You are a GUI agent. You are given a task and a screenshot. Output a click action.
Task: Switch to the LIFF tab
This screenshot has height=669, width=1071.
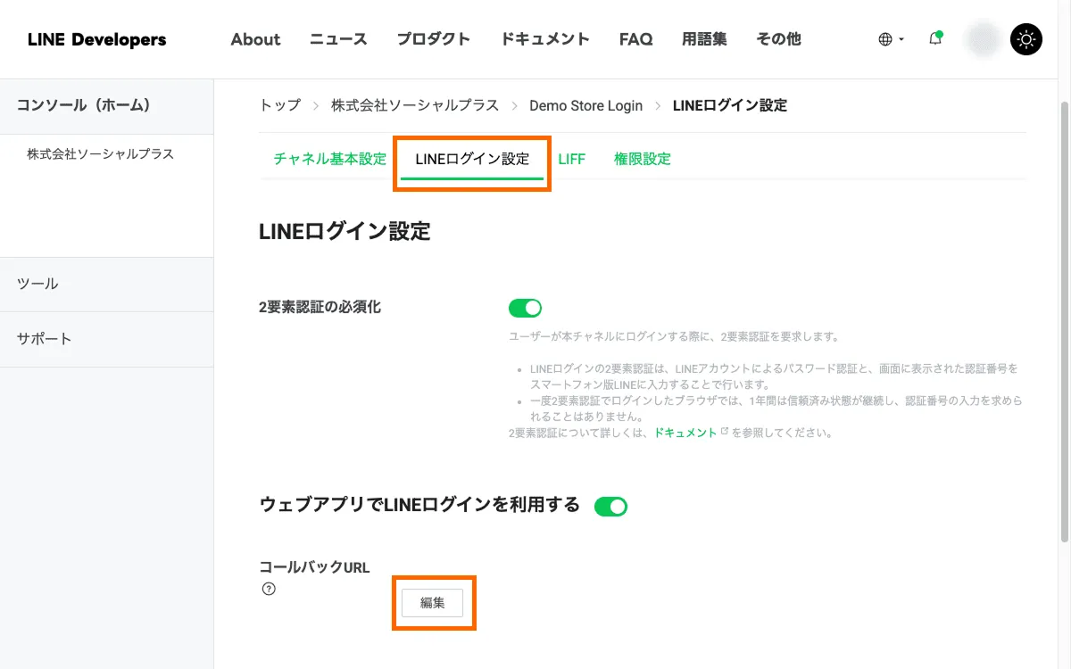pos(571,159)
